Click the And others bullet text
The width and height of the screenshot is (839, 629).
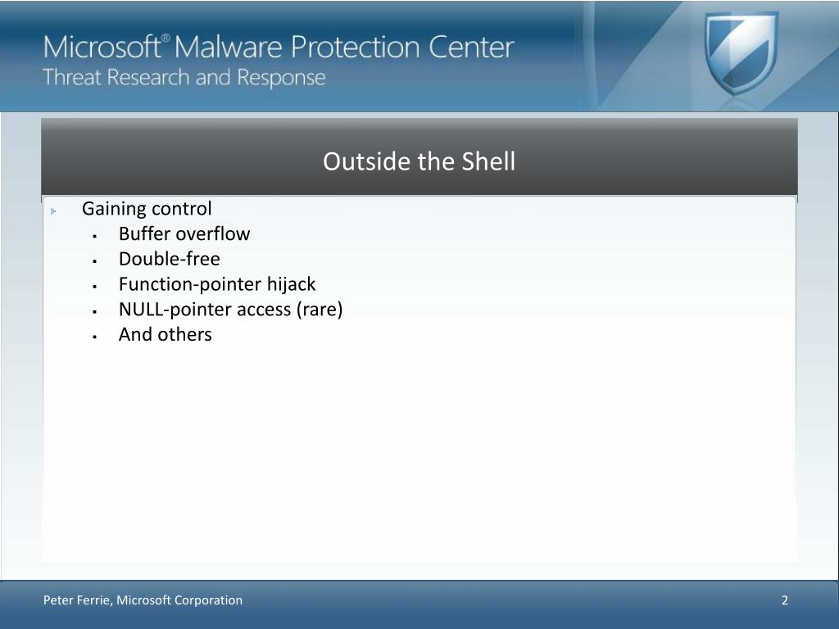(166, 334)
